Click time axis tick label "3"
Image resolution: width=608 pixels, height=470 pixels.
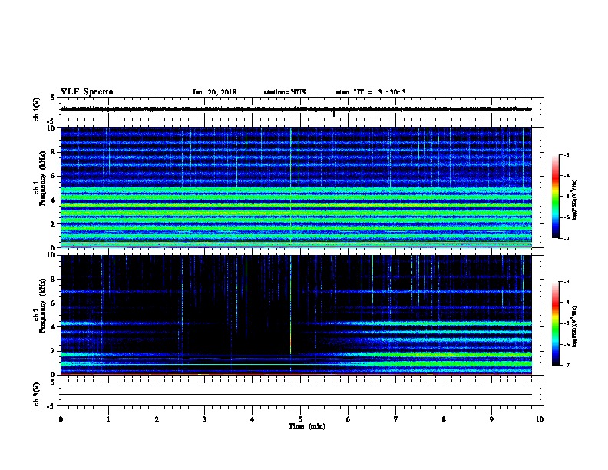(204, 419)
